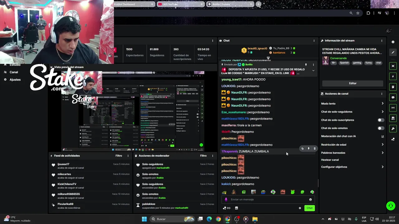Click the Vista previa del stream video

[133, 111]
